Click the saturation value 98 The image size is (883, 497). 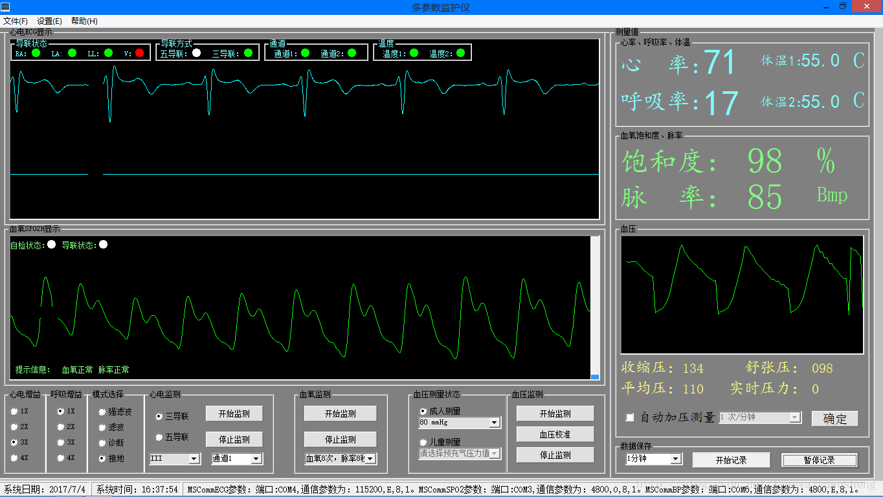765,161
